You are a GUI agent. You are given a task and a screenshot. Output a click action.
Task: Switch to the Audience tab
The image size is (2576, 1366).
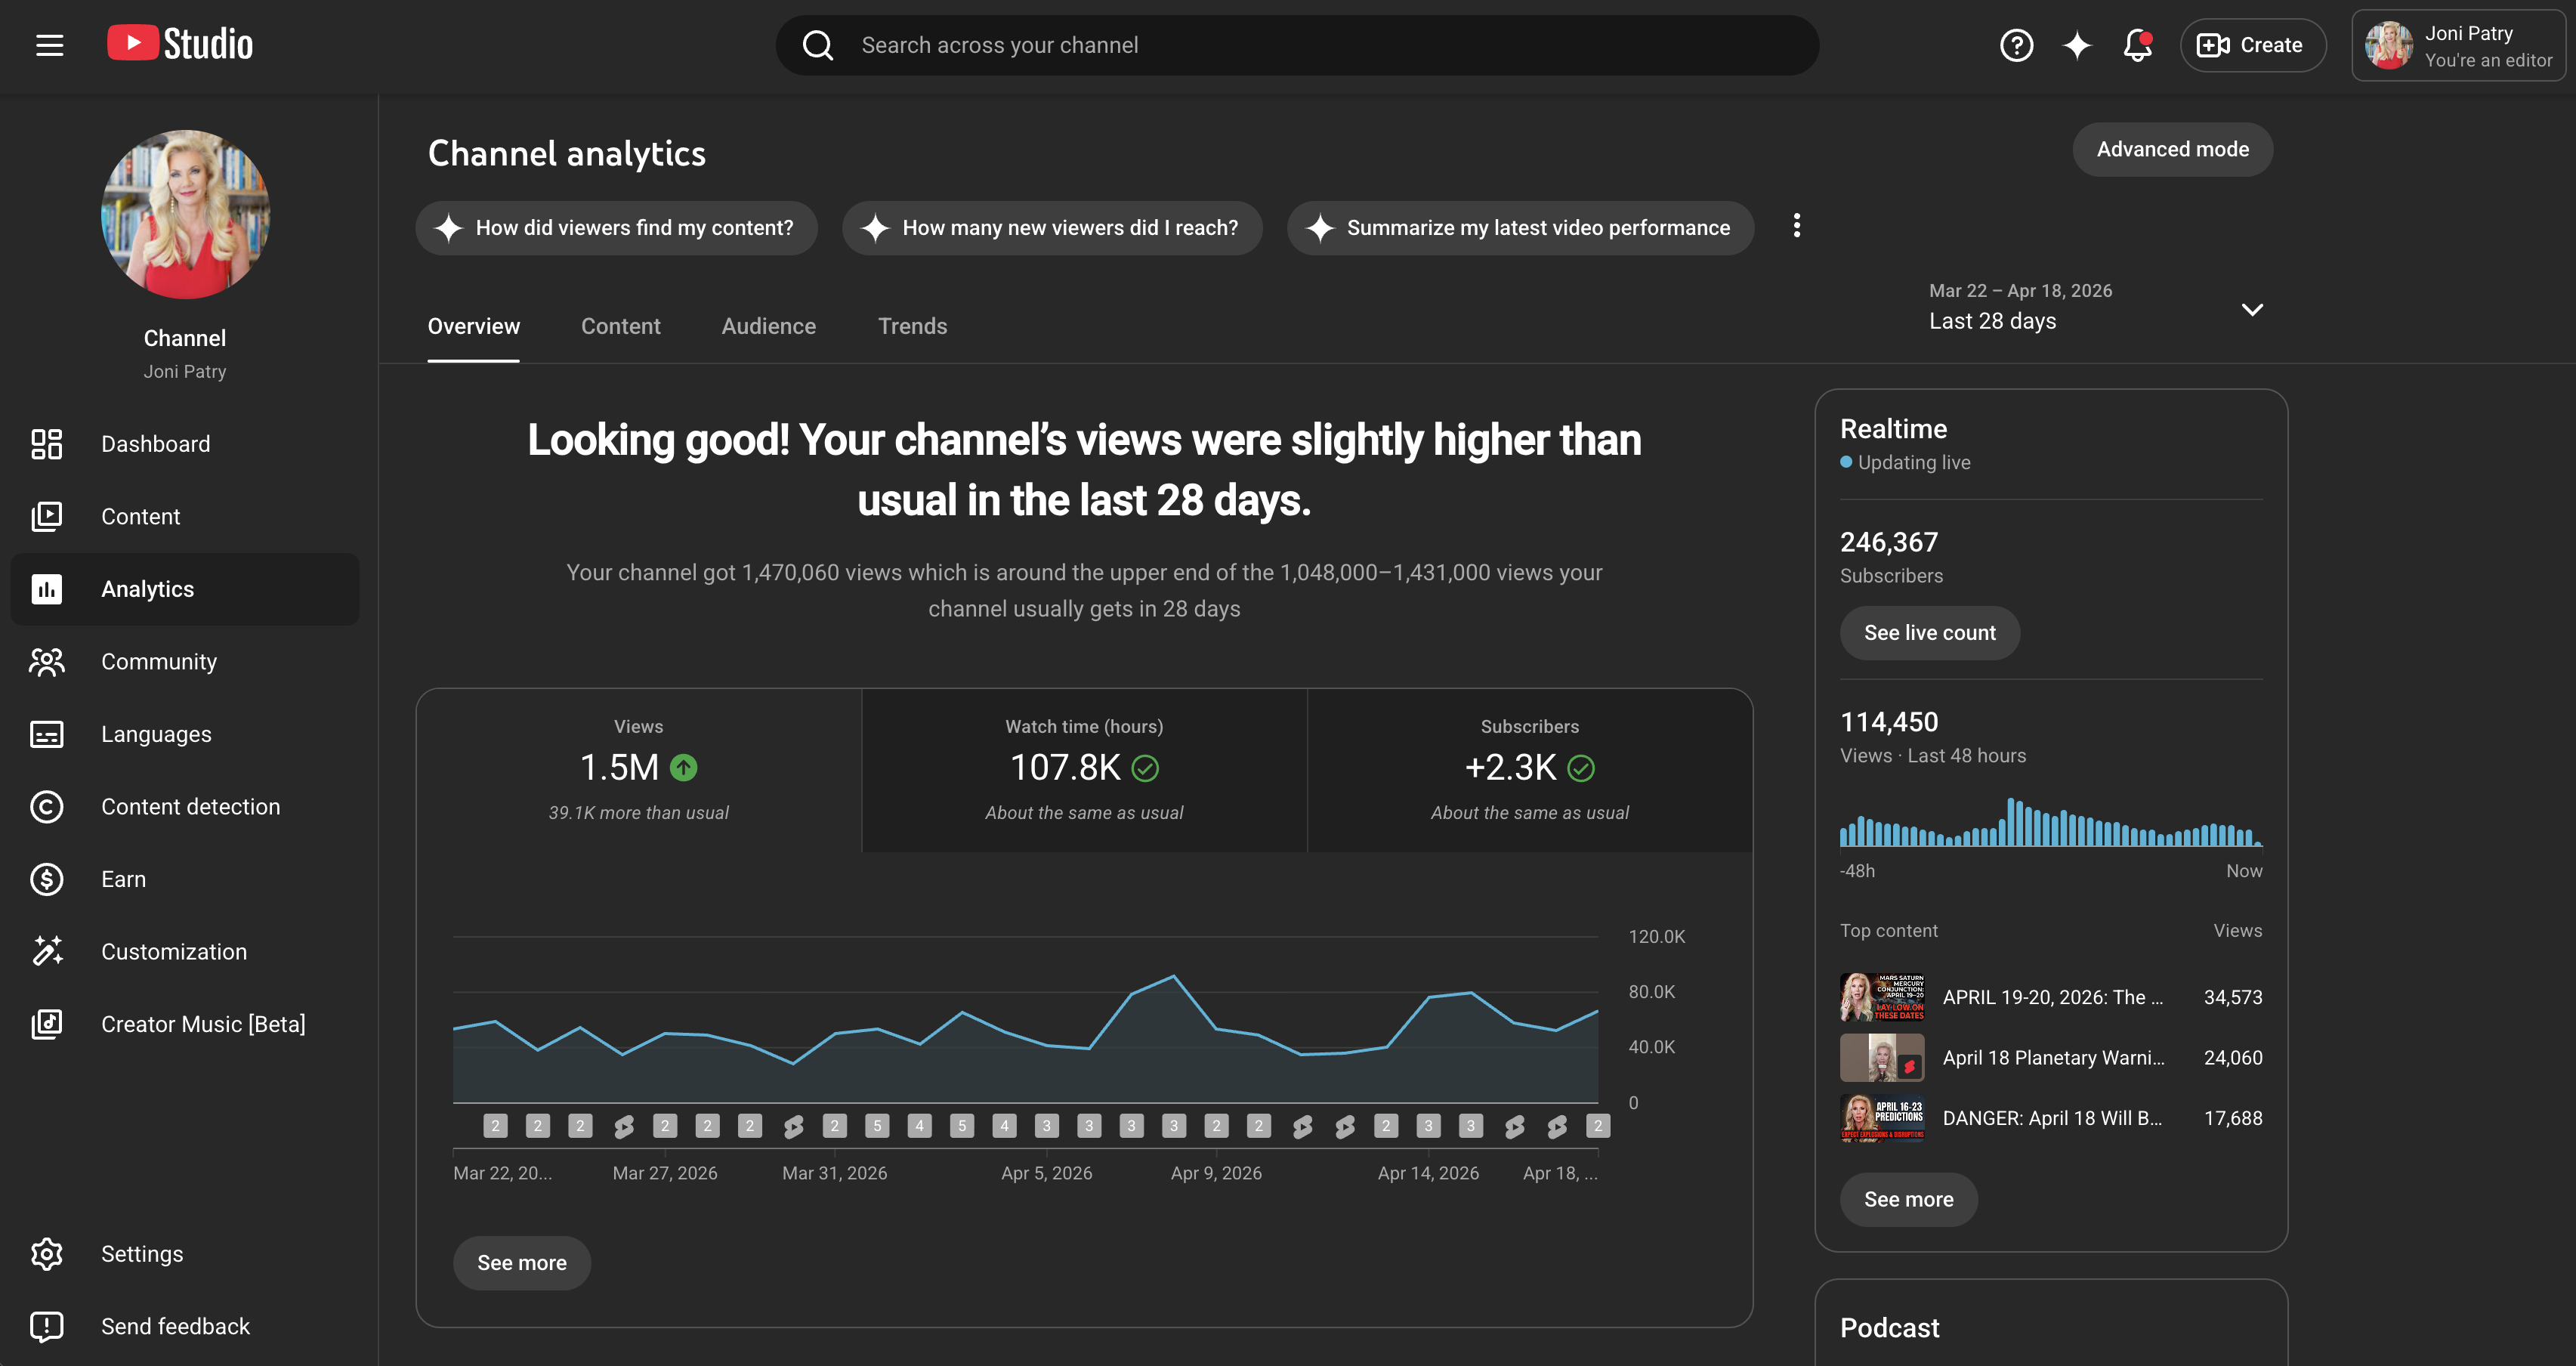pos(768,326)
